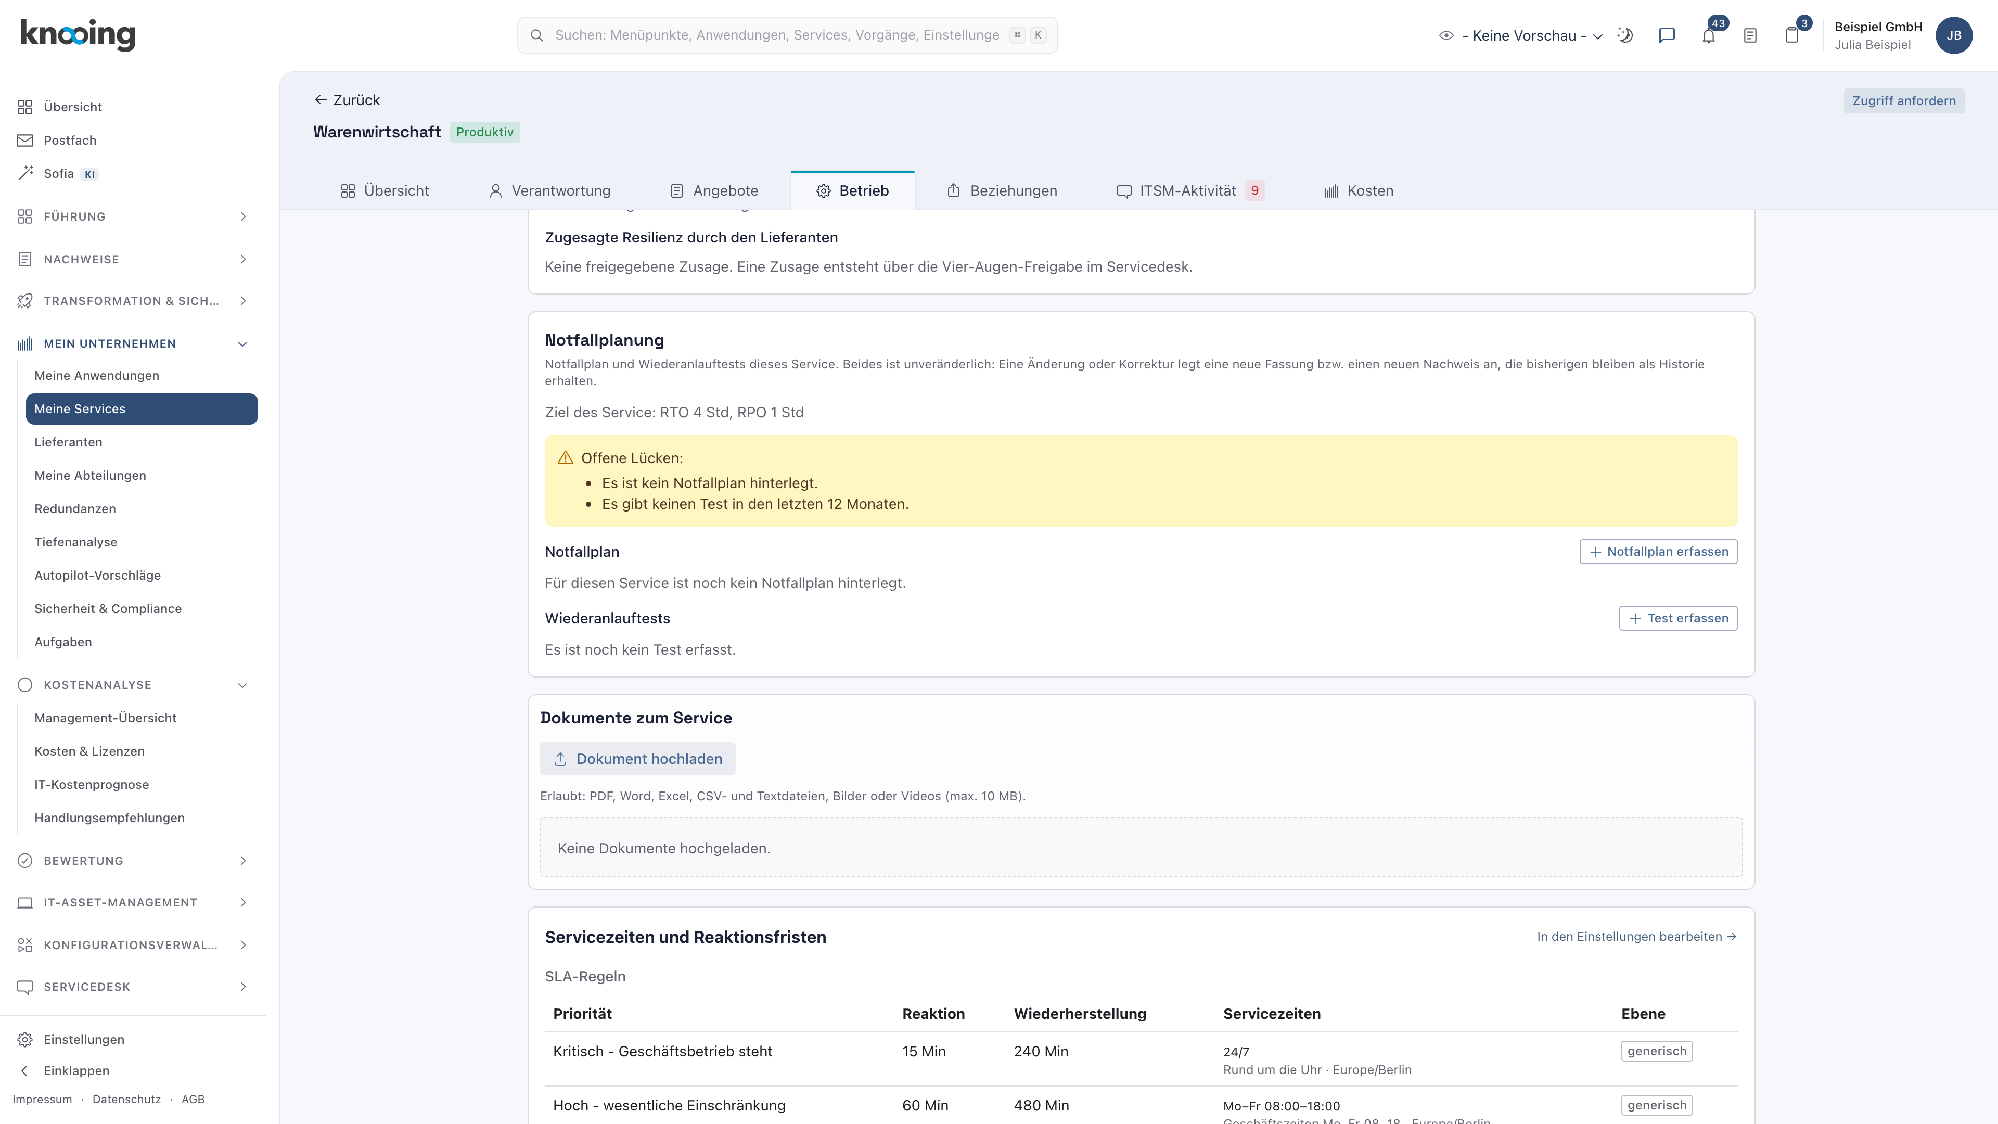Toggle dark mode moon icon

click(1625, 36)
